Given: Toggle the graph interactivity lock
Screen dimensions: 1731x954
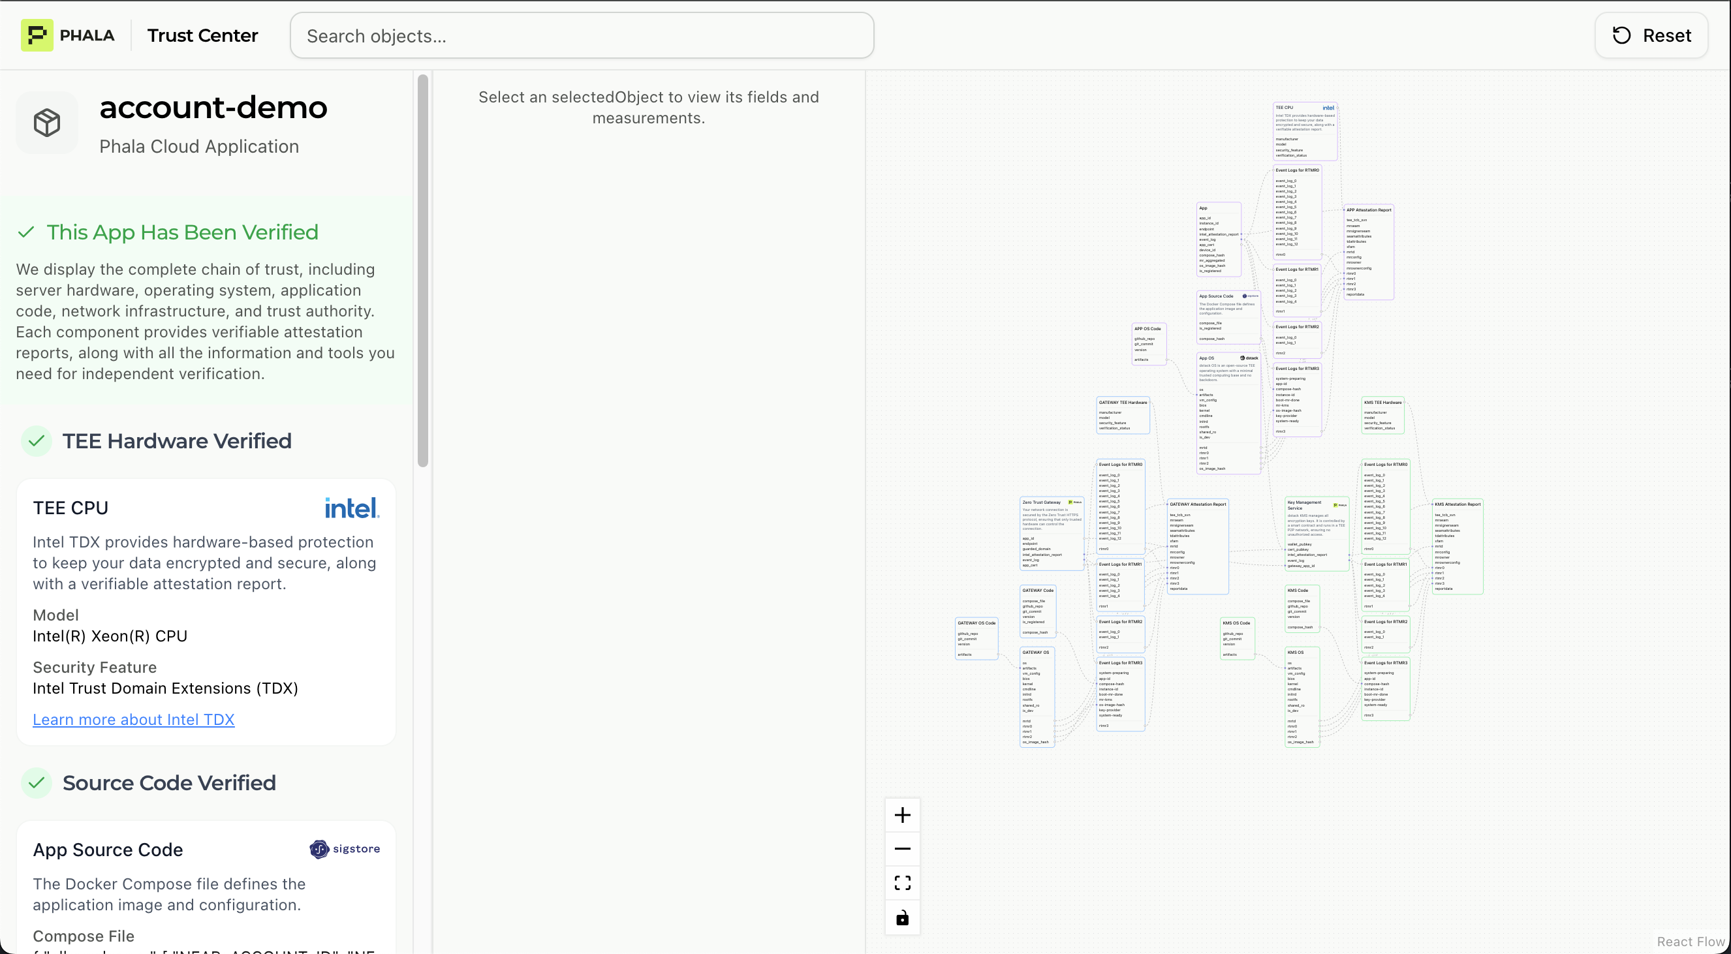Looking at the screenshot, I should click(x=902, y=917).
